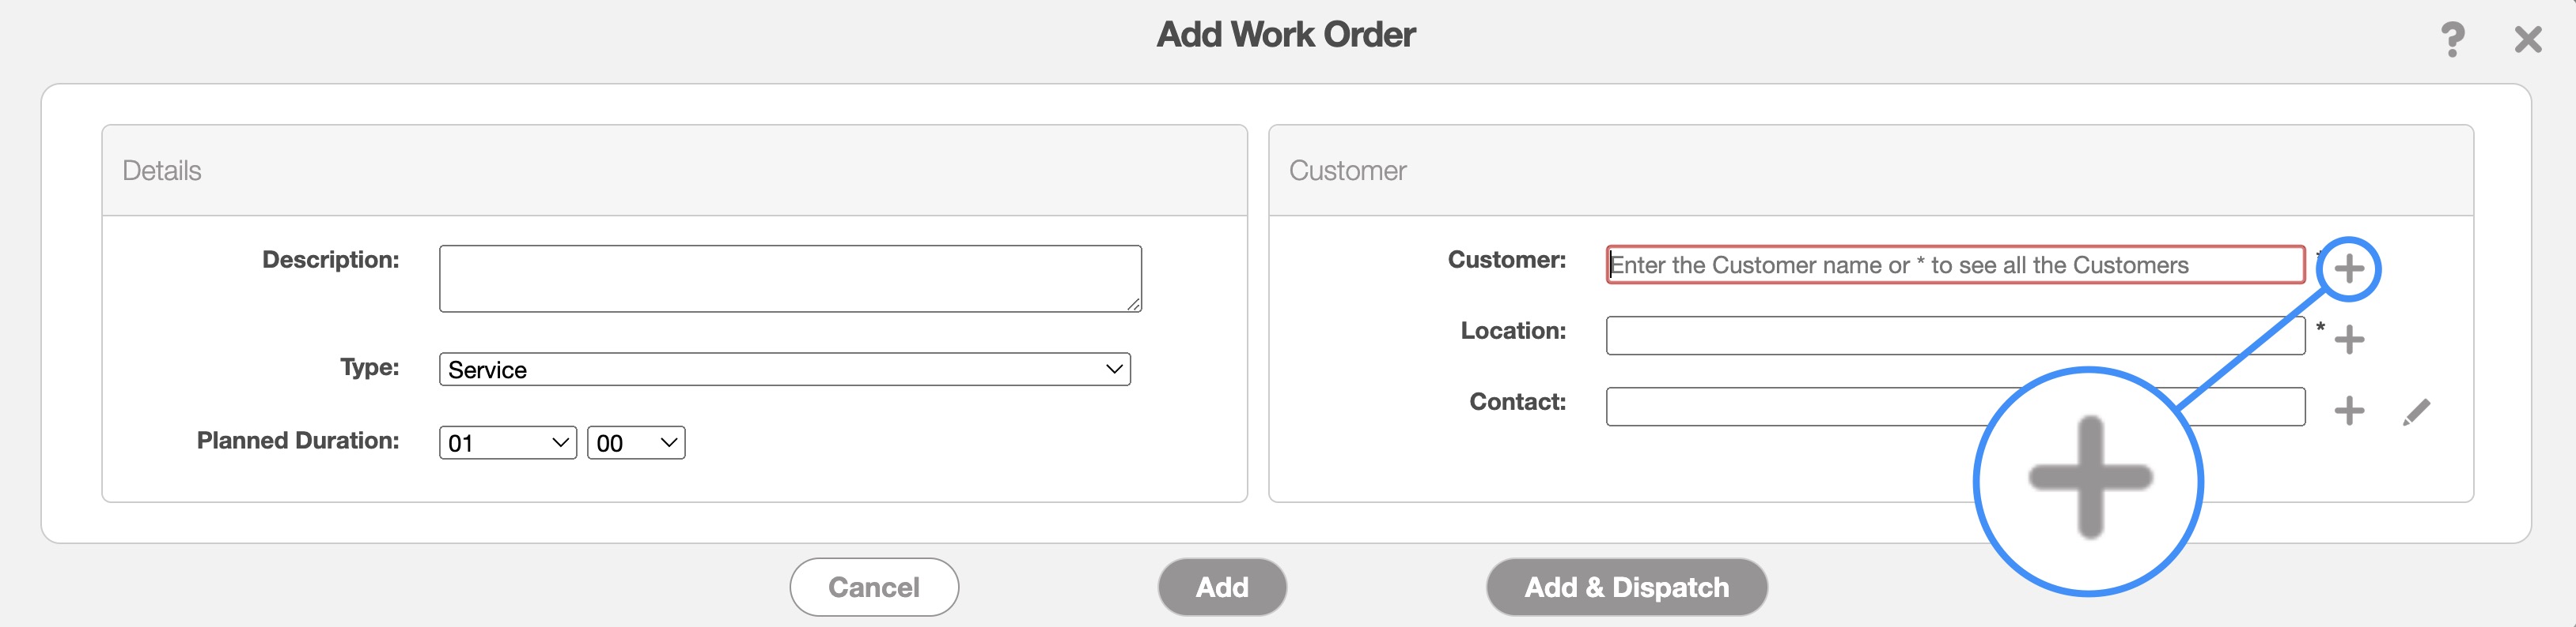Open the Type dropdown showing Service
This screenshot has height=627, width=2576.
(784, 370)
